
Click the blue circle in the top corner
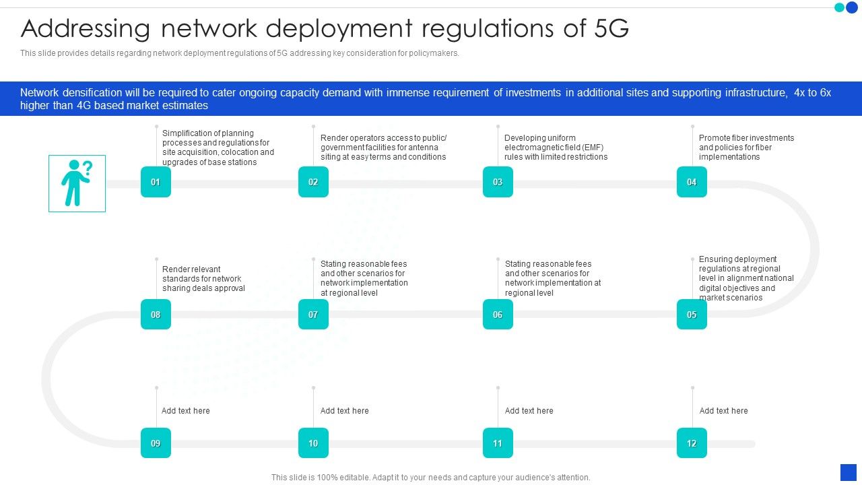pyautogui.click(x=851, y=8)
